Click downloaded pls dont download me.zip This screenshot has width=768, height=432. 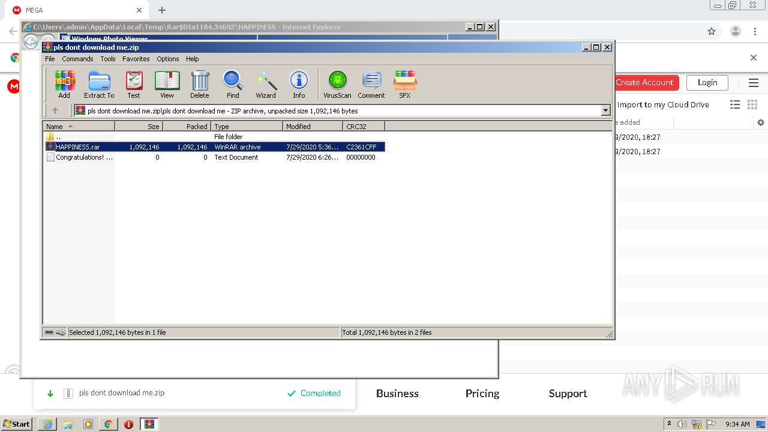coord(122,393)
